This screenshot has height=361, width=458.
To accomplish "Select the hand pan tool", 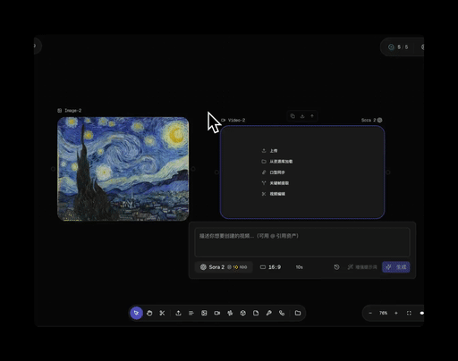I will [149, 313].
